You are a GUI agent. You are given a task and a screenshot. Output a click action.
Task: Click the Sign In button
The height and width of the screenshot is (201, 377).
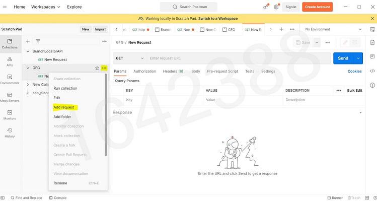291,7
